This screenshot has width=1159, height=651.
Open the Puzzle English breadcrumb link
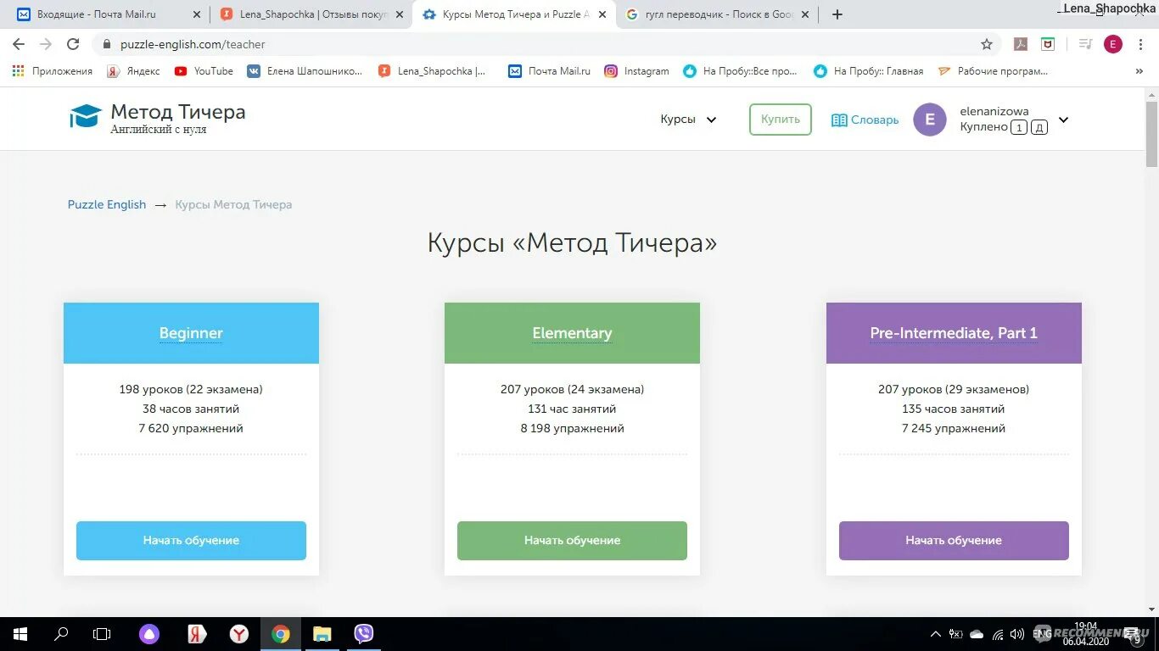point(107,204)
